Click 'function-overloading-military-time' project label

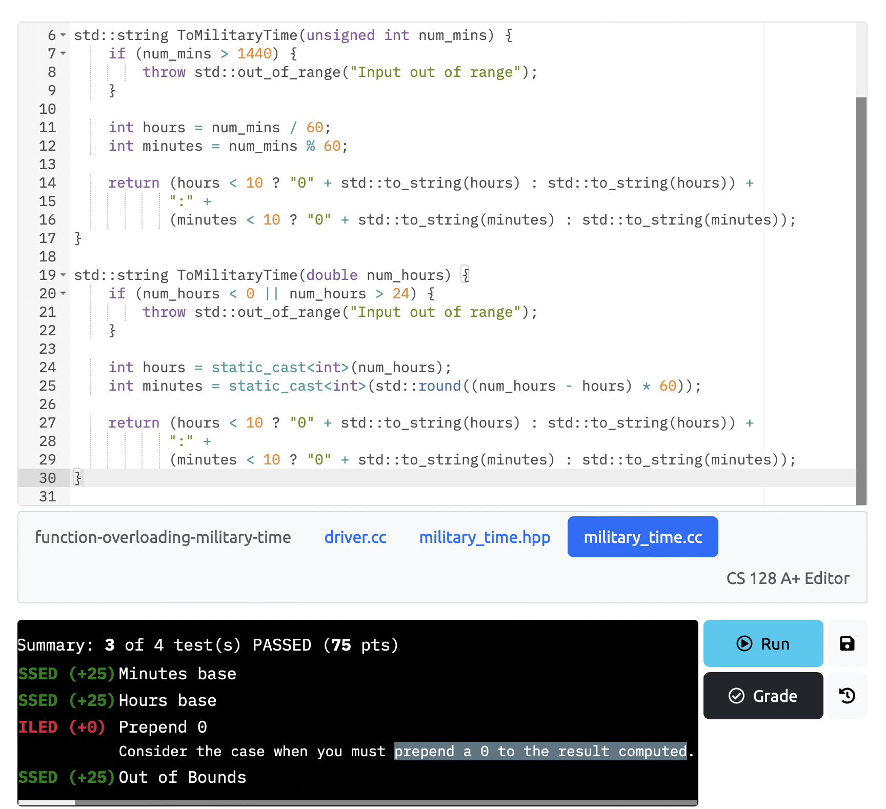[x=163, y=537]
